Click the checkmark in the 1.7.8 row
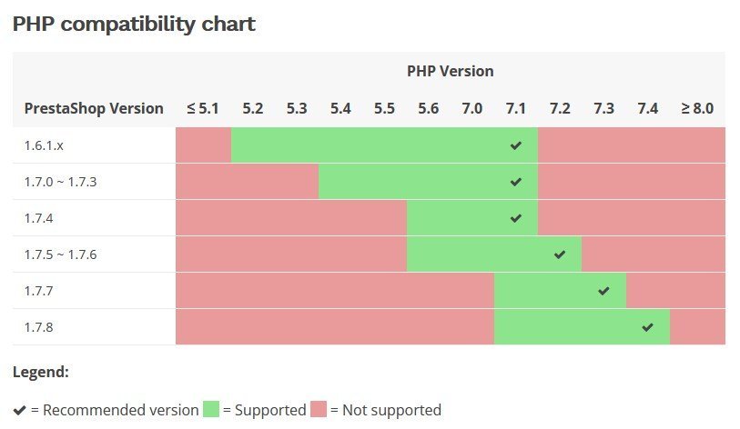Viewport: 740px width, 429px height. (x=647, y=327)
